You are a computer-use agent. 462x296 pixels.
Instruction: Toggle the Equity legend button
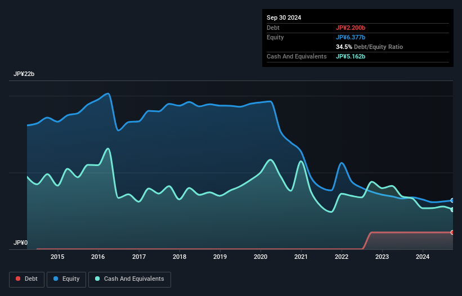click(x=66, y=279)
